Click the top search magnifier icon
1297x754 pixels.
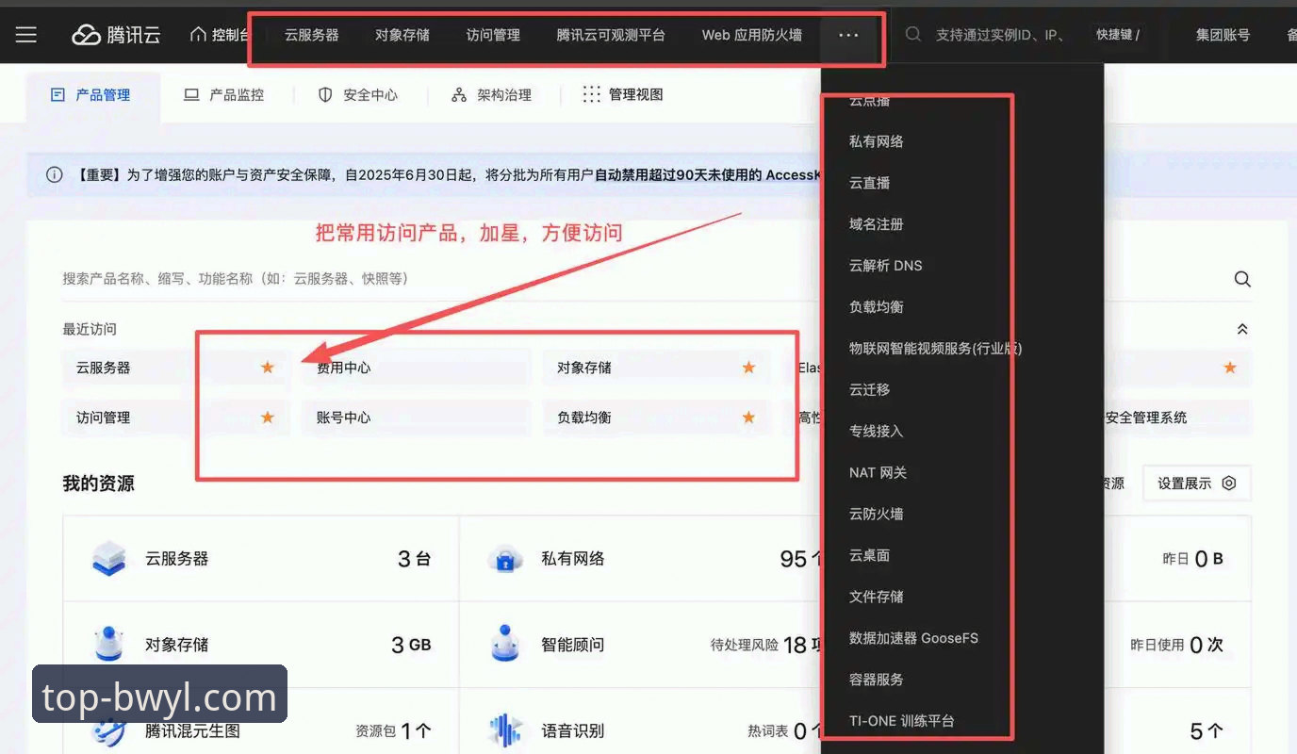pyautogui.click(x=912, y=35)
